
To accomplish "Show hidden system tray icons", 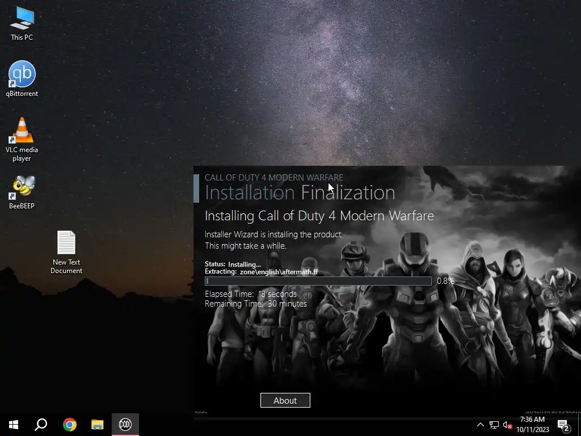I will (480, 425).
